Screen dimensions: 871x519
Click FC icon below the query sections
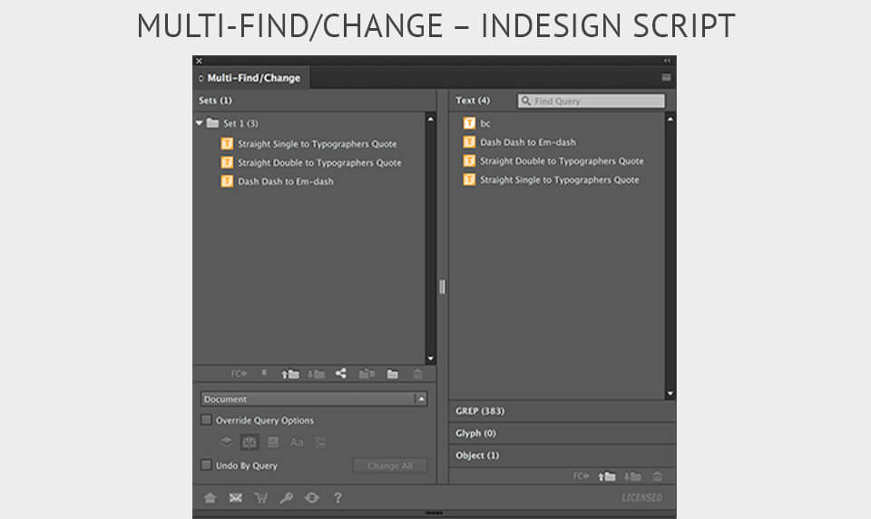click(581, 476)
